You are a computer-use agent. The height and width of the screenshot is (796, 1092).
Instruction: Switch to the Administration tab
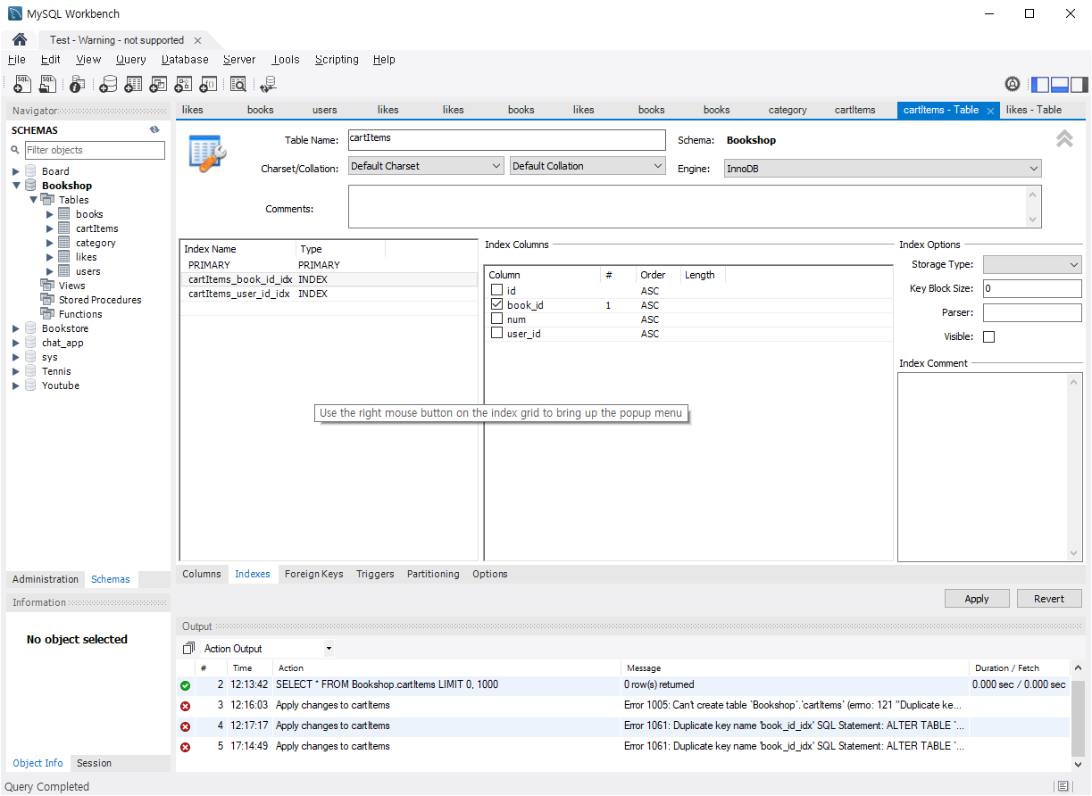[46, 579]
